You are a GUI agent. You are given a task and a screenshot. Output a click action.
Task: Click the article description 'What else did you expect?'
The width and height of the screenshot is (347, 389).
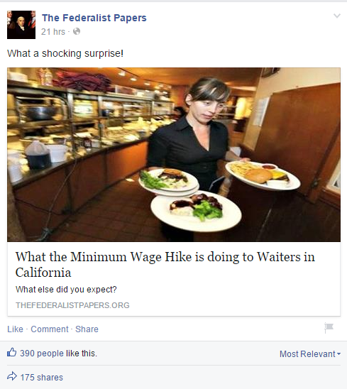click(66, 290)
